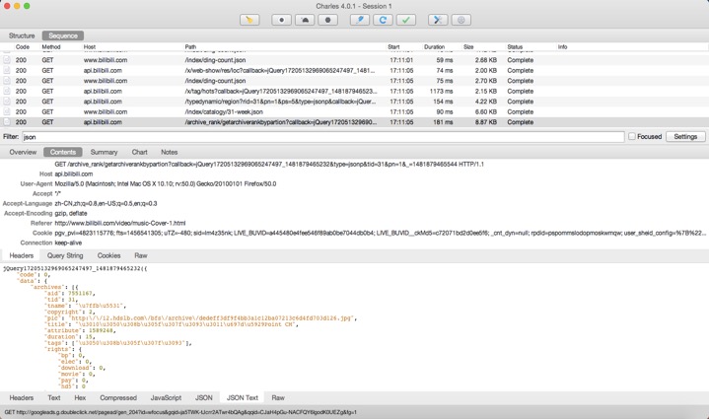Open the Summary tab
Image resolution: width=709 pixels, height=419 pixels.
104,153
